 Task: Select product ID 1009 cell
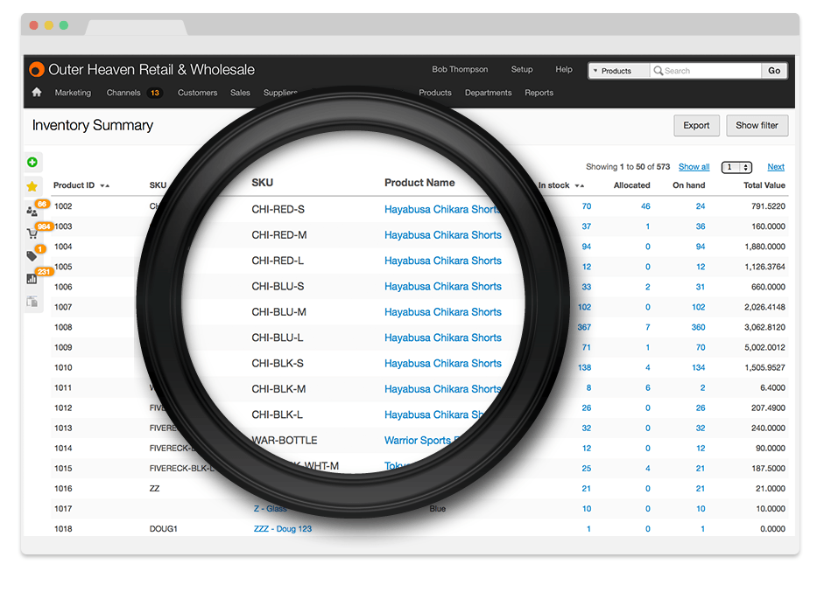click(x=63, y=347)
